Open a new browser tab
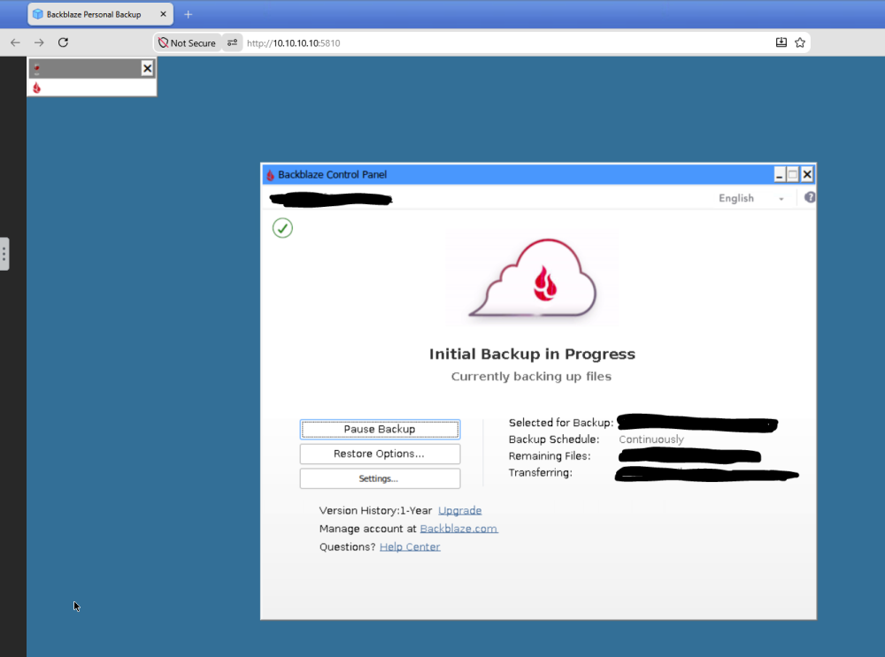This screenshot has width=885, height=657. tap(188, 14)
